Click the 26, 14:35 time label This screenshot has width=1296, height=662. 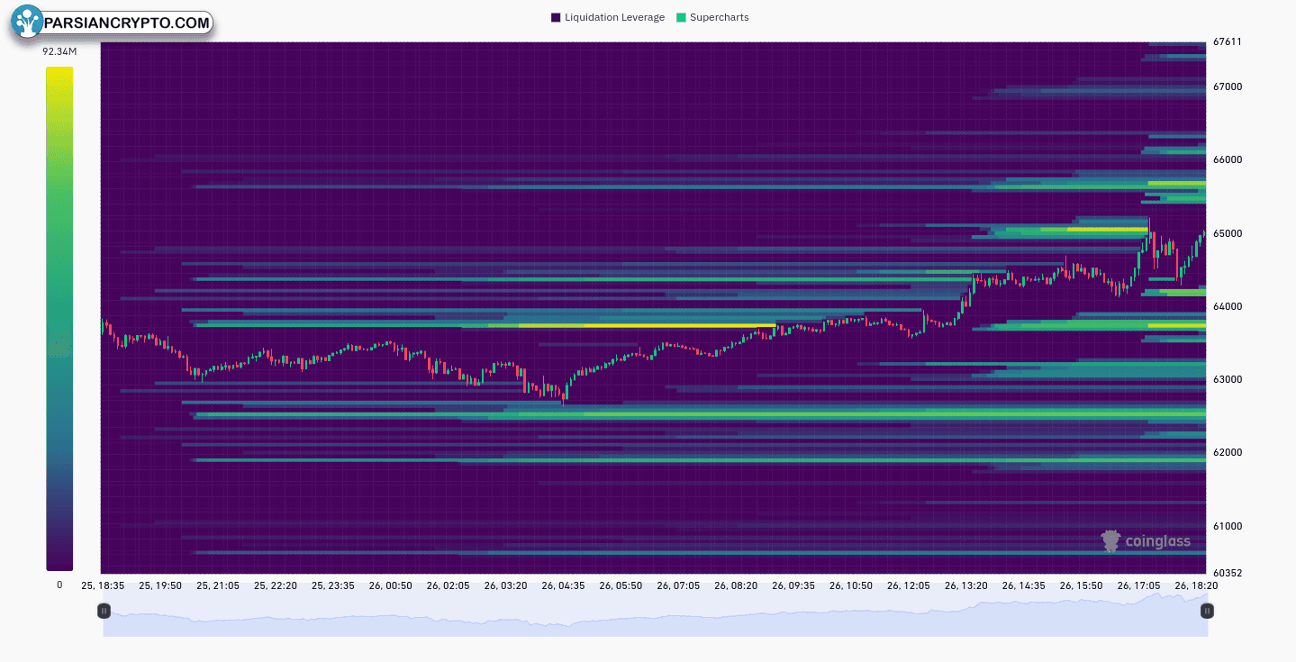1025,585
